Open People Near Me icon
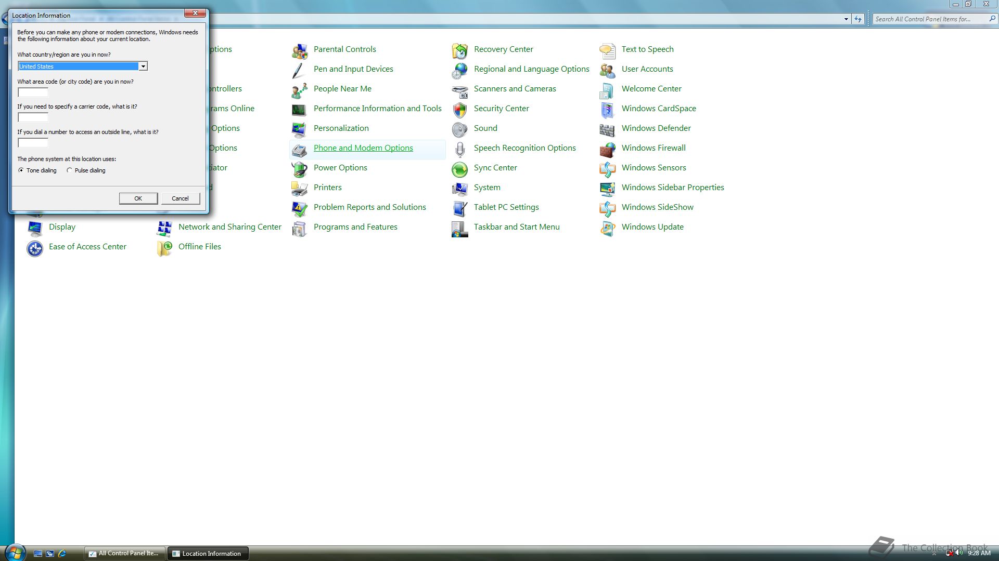The height and width of the screenshot is (561, 999). (x=299, y=90)
